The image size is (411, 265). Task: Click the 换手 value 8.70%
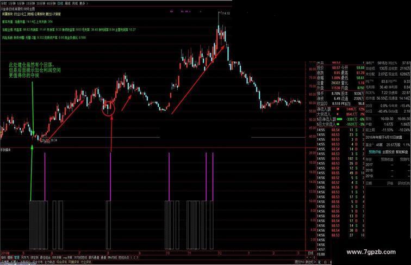[x=336, y=94]
